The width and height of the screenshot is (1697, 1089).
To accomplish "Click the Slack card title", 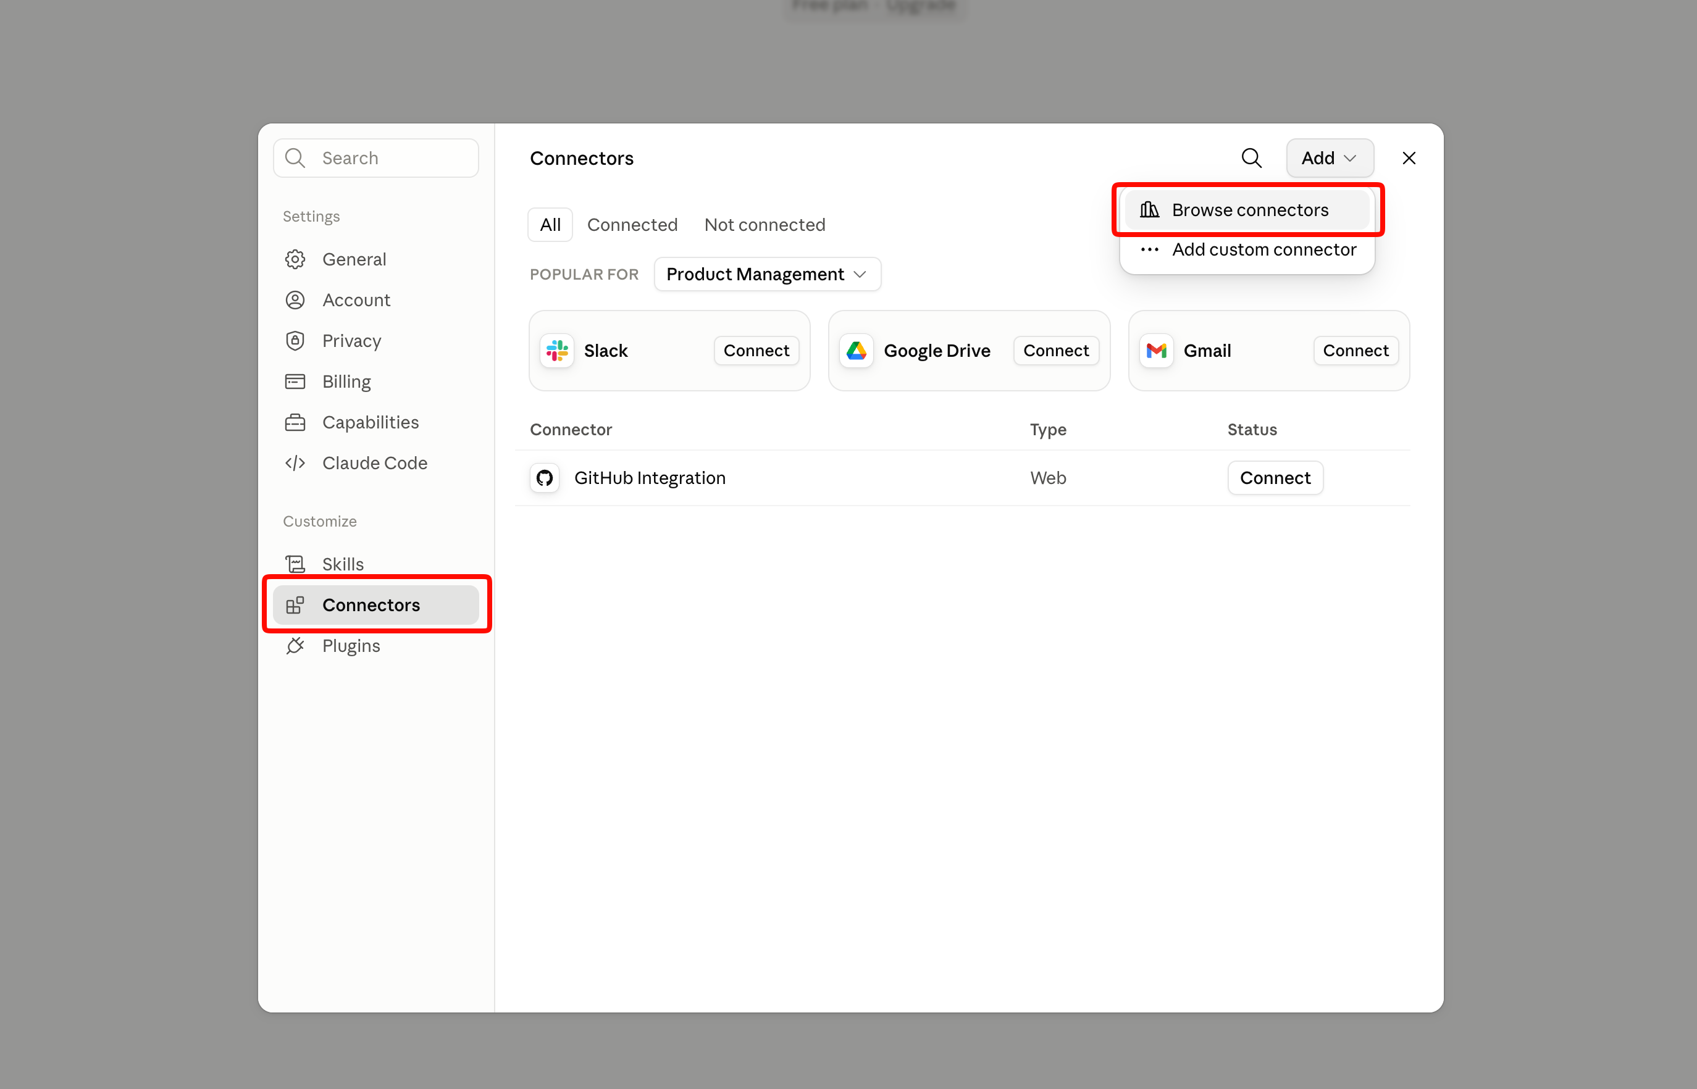I will [x=606, y=351].
